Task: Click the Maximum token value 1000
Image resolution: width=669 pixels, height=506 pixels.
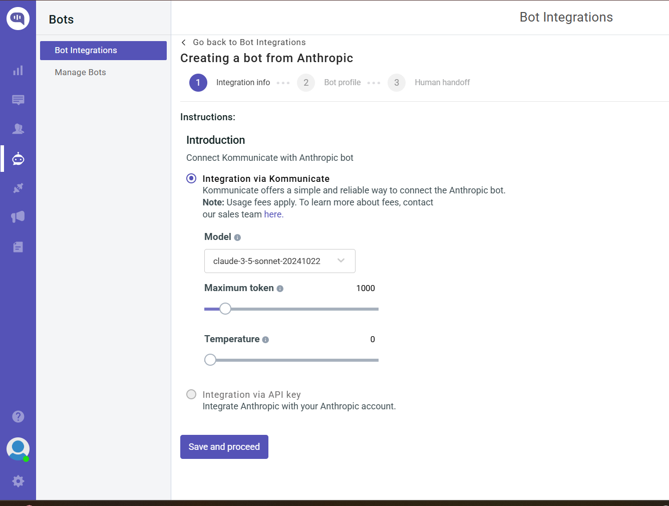Action: pos(366,288)
